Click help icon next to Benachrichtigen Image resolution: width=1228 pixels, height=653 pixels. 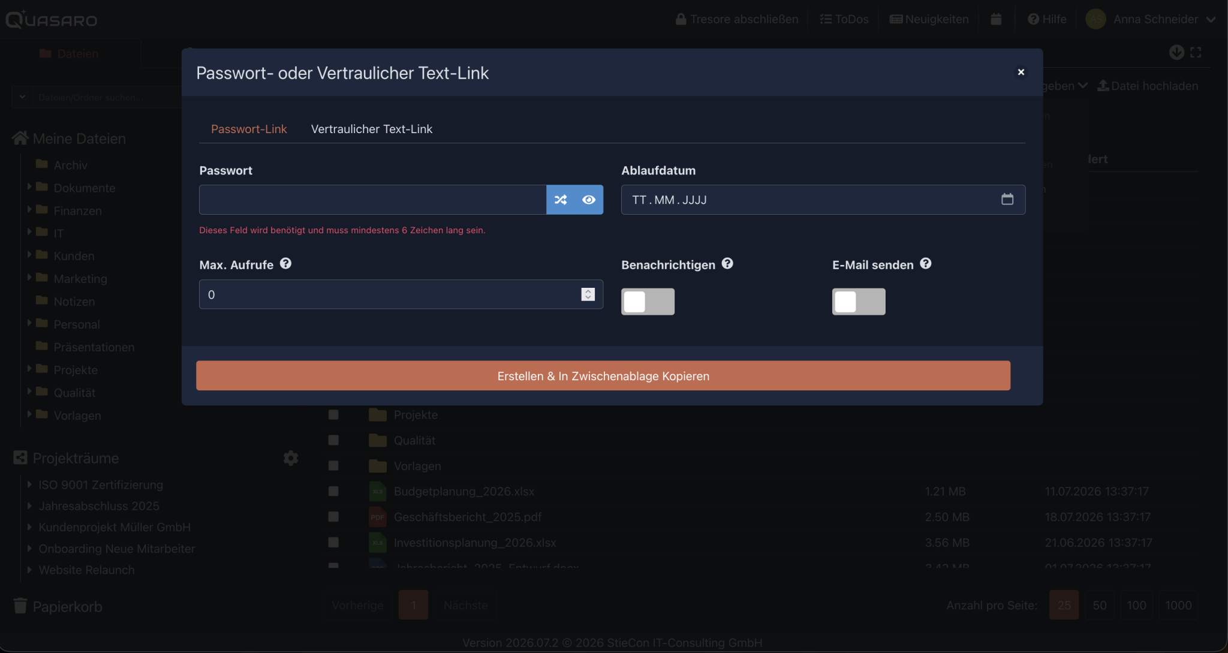(x=727, y=264)
